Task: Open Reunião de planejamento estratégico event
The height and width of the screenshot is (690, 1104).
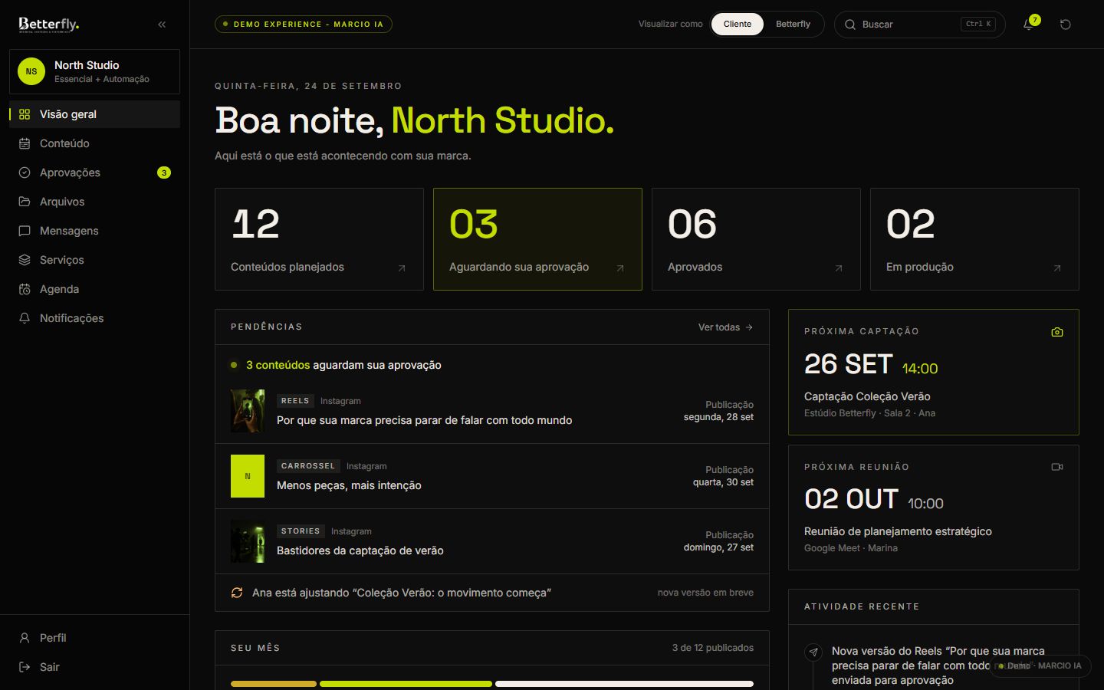Action: coord(934,508)
